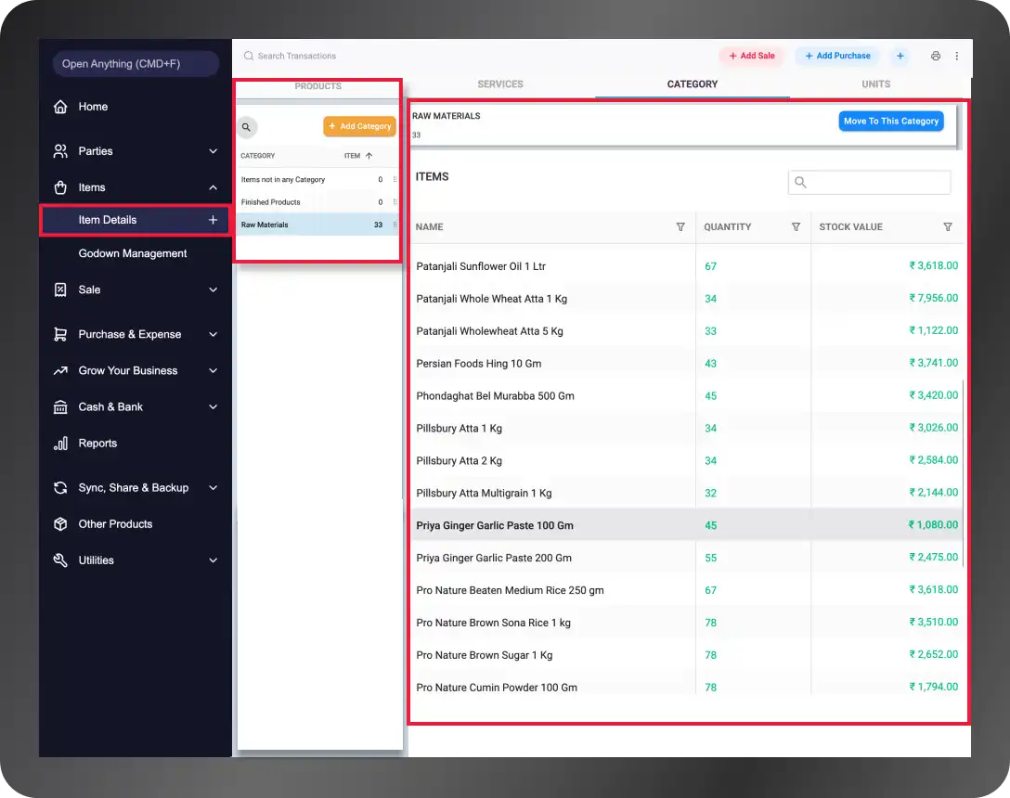Click the Other Products label in sidebar
This screenshot has height=798, width=1010.
point(115,524)
